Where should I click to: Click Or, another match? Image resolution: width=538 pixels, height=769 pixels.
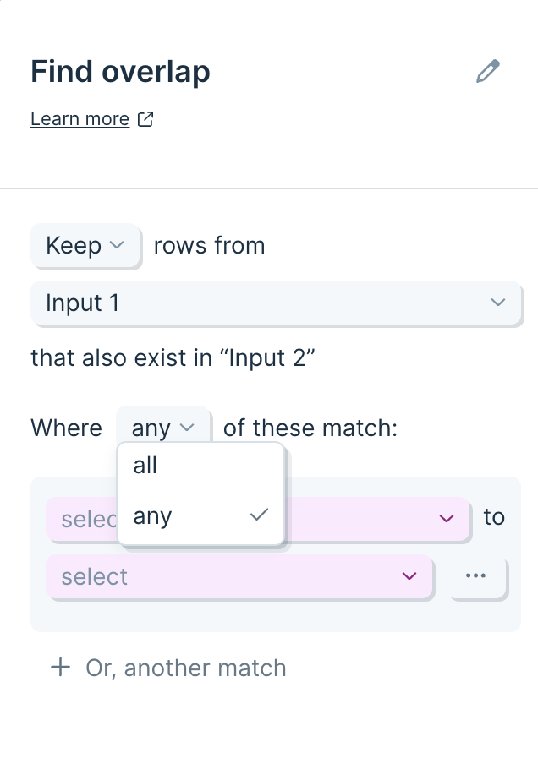[x=185, y=668]
